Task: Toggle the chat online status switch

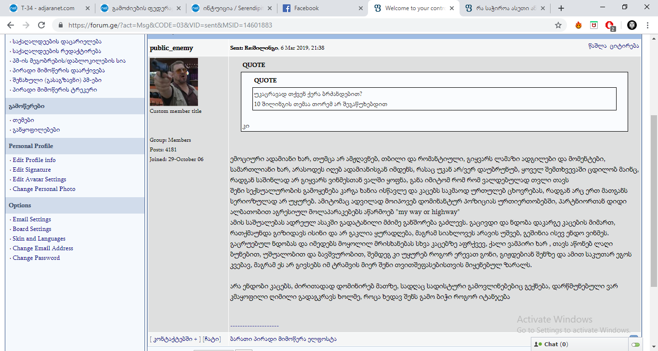Action: [x=635, y=345]
